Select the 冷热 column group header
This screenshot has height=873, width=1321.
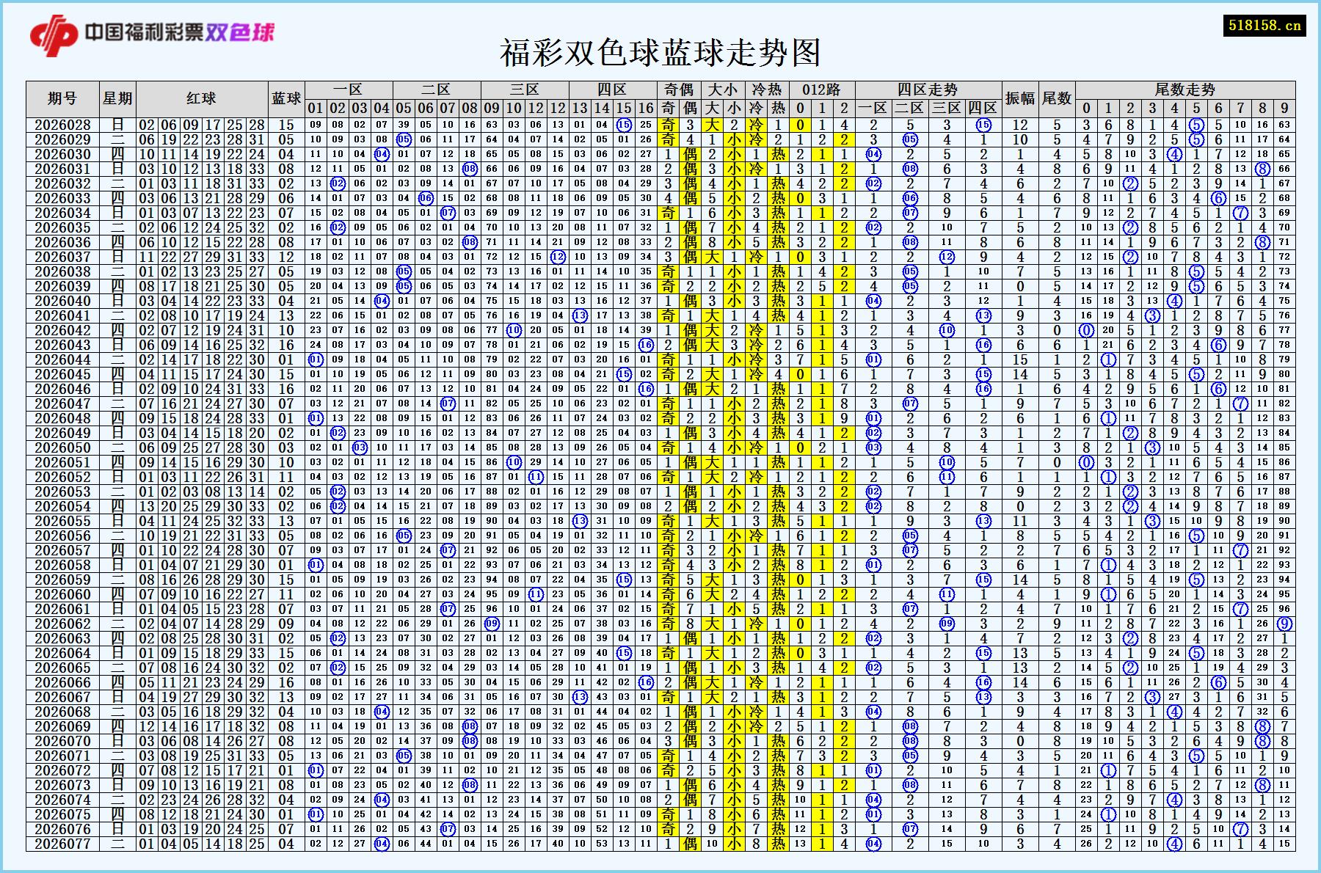pyautogui.click(x=767, y=90)
